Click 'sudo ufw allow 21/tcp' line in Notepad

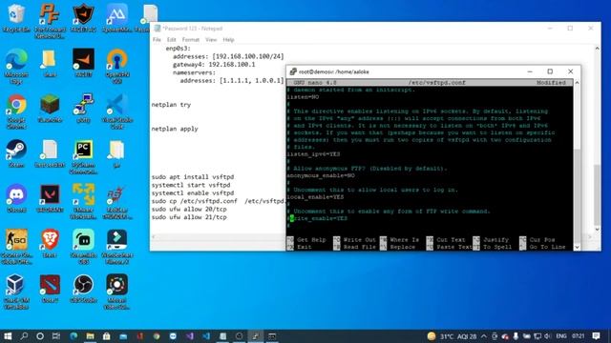point(189,217)
